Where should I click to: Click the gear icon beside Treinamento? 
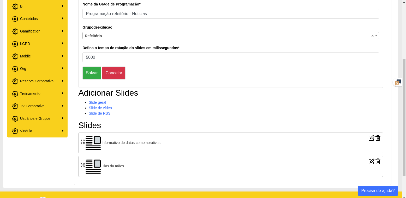pos(15,94)
